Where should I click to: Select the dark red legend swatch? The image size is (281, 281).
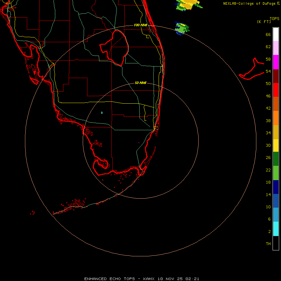pyautogui.click(x=276, y=76)
